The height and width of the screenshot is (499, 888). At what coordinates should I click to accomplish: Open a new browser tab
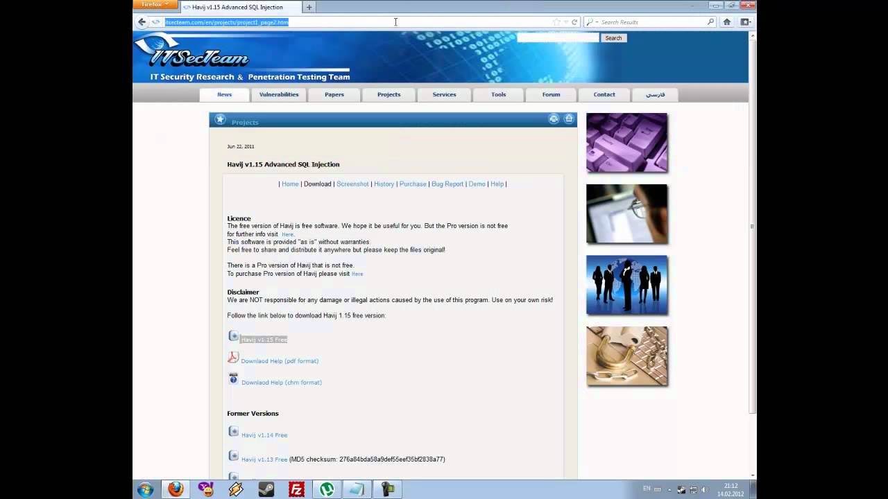coord(309,7)
